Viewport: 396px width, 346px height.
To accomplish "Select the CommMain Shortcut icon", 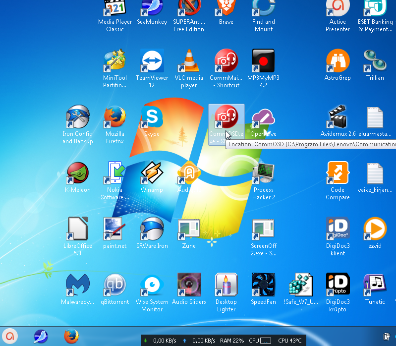I will point(226,60).
